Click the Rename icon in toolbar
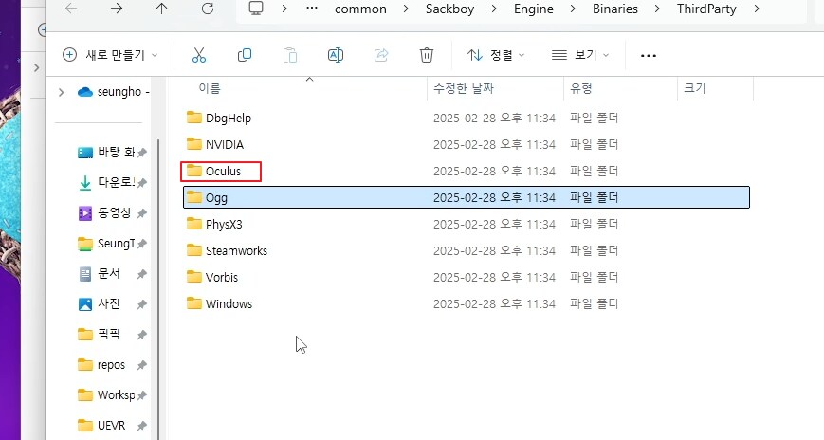 click(336, 55)
